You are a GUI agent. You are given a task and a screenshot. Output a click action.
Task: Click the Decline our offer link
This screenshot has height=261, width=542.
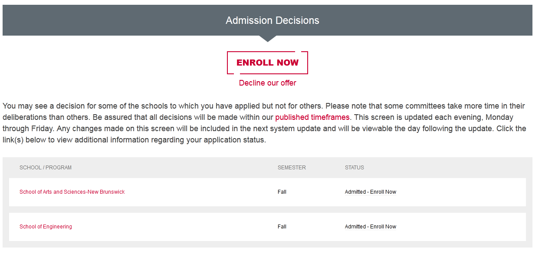pyautogui.click(x=267, y=83)
